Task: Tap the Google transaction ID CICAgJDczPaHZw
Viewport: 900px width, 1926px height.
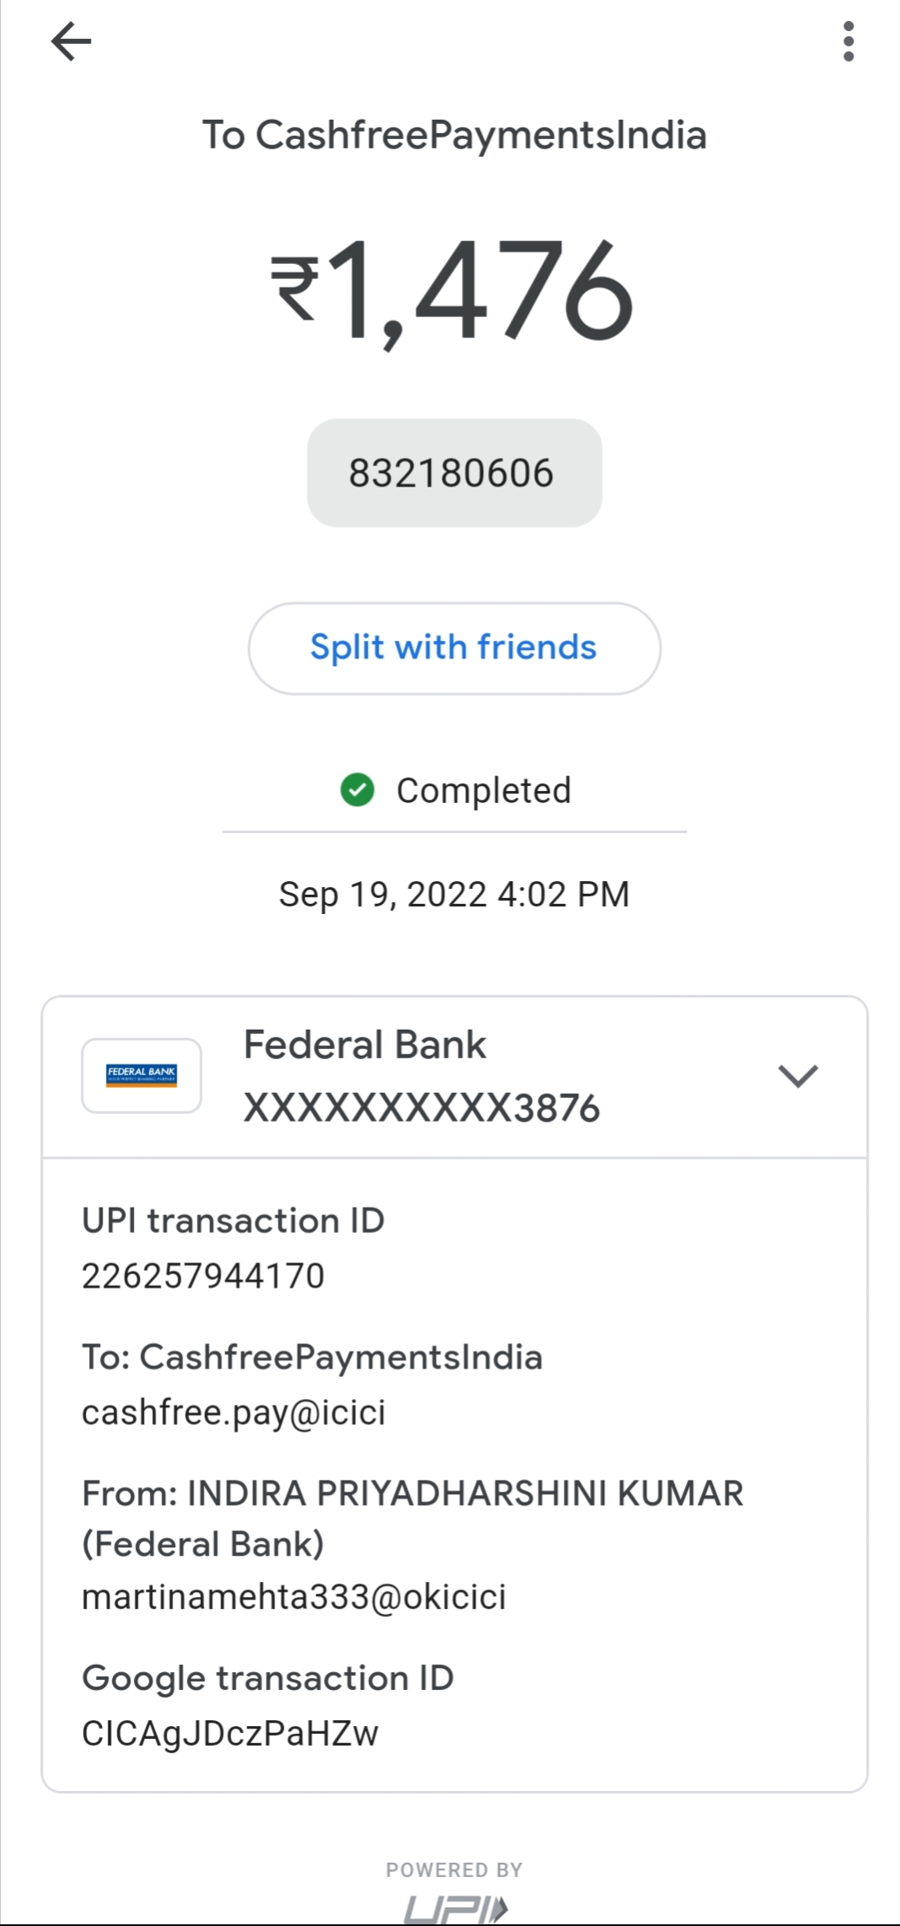Action: [230, 1733]
